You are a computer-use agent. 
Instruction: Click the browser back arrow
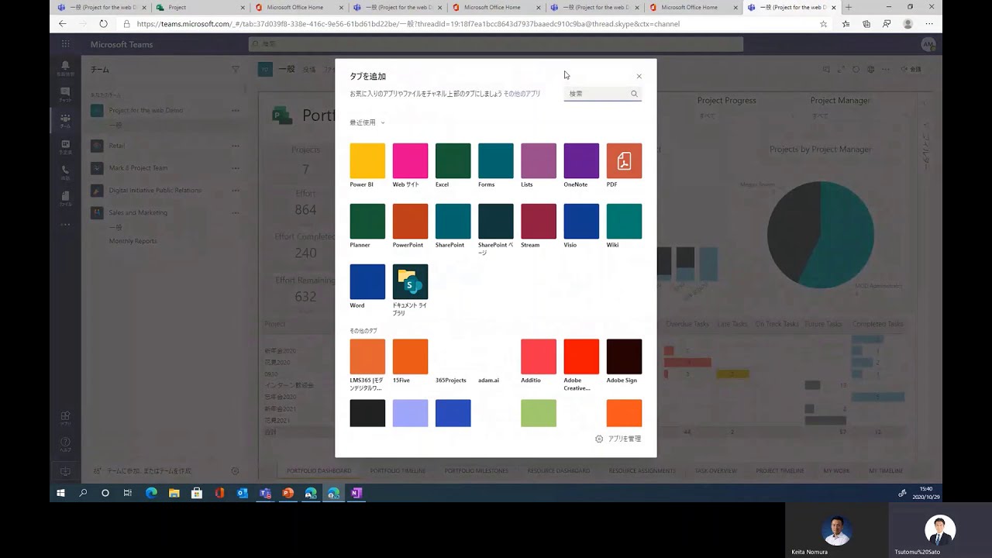[x=63, y=24]
